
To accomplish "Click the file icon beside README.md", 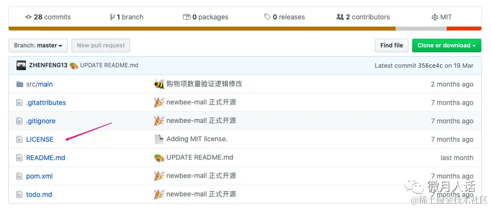I will [19, 158].
